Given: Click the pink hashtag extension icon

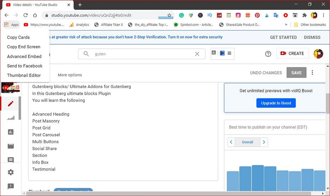Looking at the screenshot, I should 238,15.
